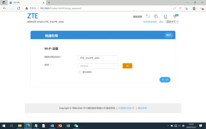Viewport: 206px width, 129px height.
Task: Open the browser profile avatar
Action: 194,8
